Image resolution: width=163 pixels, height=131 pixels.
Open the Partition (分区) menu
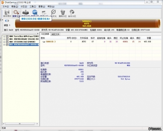point(24,7)
